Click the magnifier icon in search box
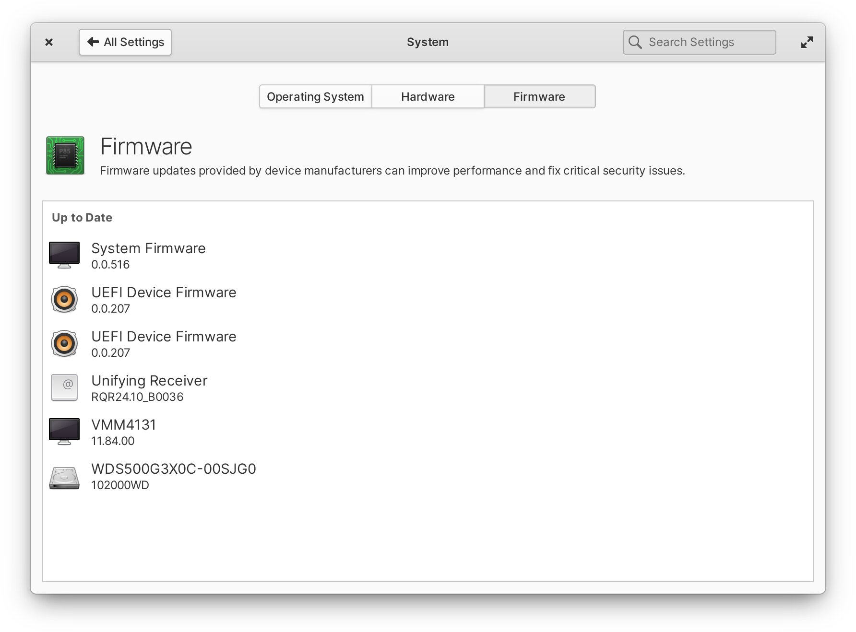This screenshot has height=632, width=856. pyautogui.click(x=635, y=42)
